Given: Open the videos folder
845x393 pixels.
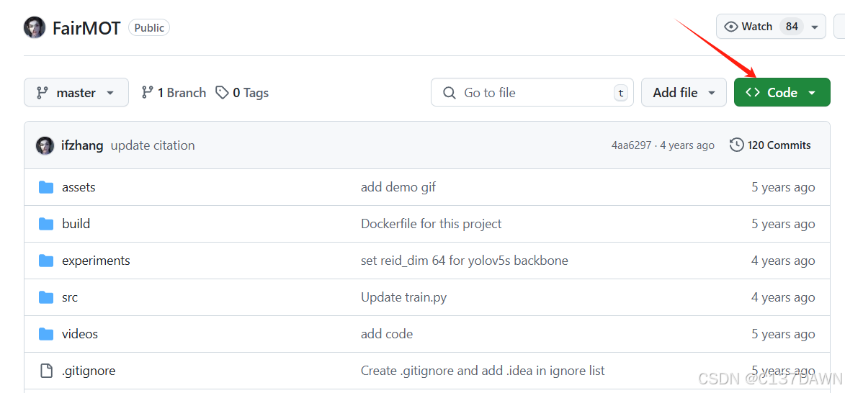Looking at the screenshot, I should [80, 334].
